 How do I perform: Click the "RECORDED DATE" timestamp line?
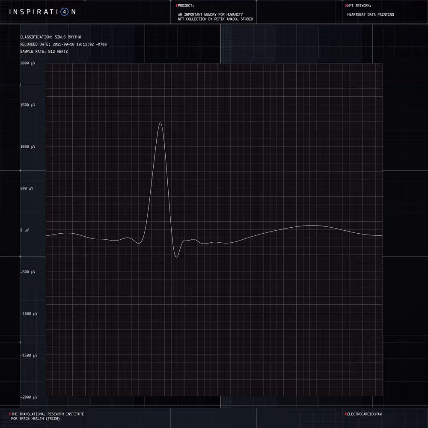tap(63, 44)
